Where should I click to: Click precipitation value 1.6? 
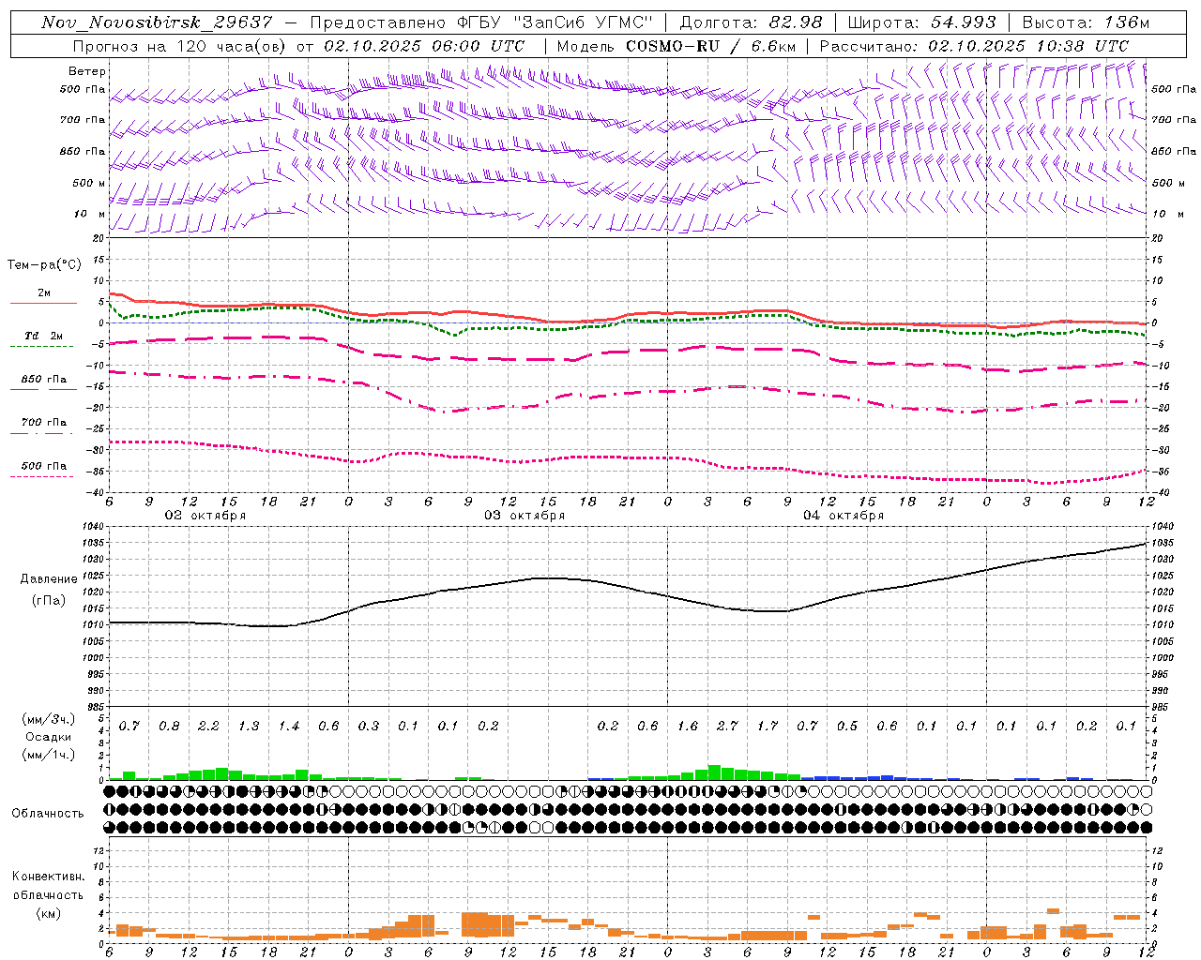688,727
